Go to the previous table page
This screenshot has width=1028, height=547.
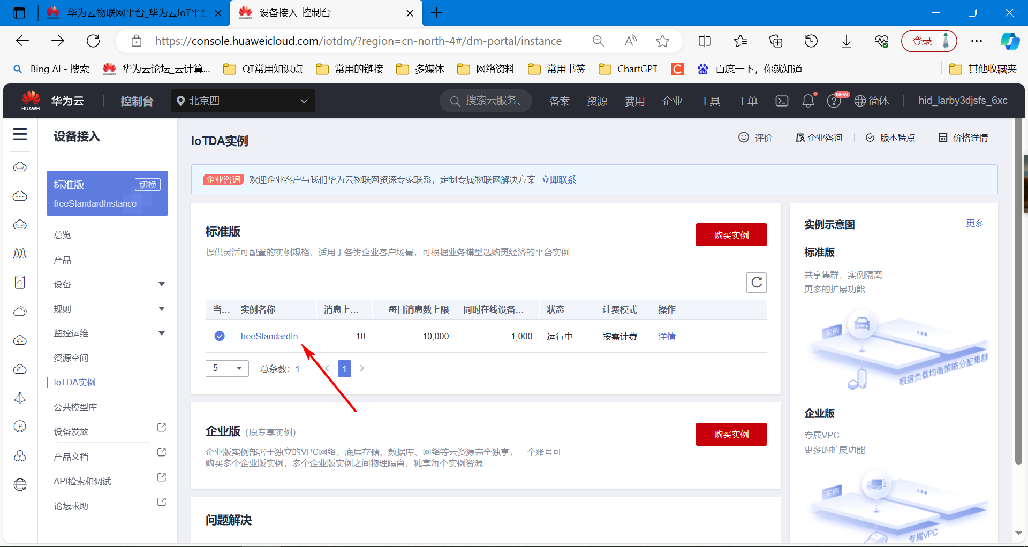(327, 368)
